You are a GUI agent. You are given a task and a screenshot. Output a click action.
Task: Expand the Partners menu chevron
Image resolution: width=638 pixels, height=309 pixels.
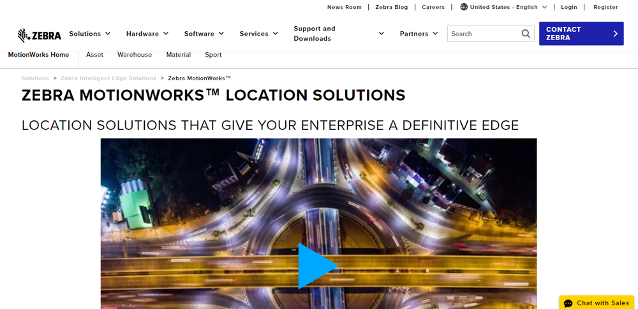pos(435,33)
